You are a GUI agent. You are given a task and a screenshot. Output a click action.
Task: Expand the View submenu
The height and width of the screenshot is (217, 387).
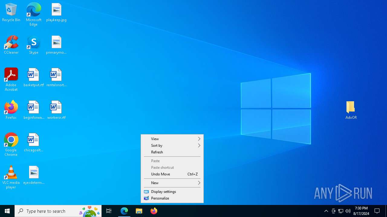[x=172, y=139]
